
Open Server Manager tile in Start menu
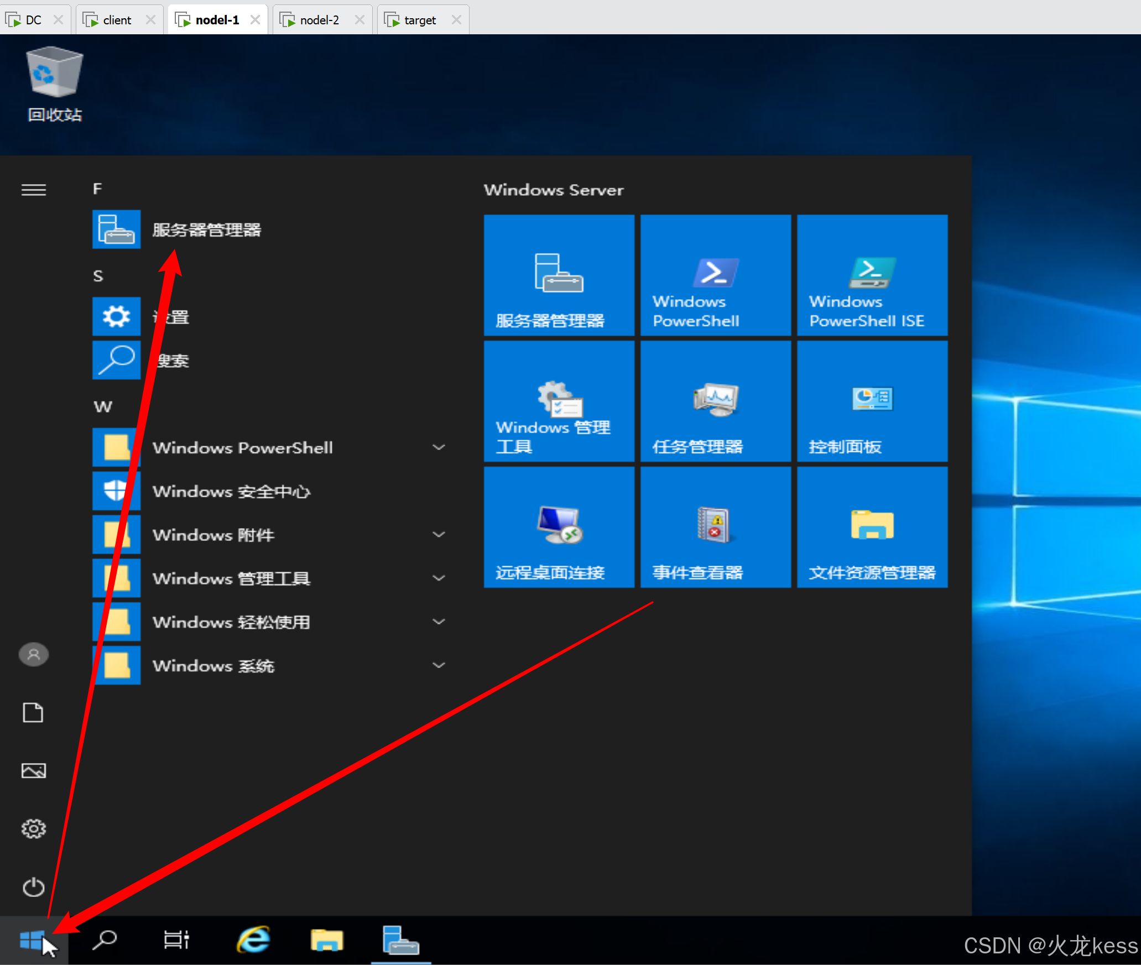pos(559,275)
